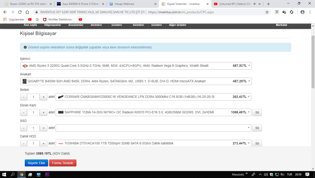Open Bilgisayarlar menu item
Viewport: 315px width, 178px height.
(52, 25)
